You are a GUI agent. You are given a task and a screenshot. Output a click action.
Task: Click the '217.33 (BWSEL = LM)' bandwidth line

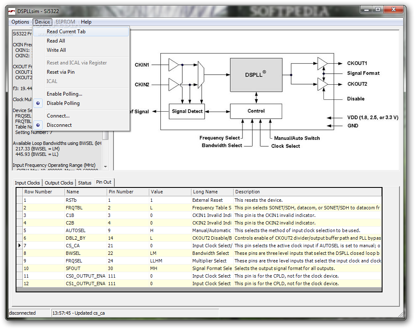(x=38, y=149)
